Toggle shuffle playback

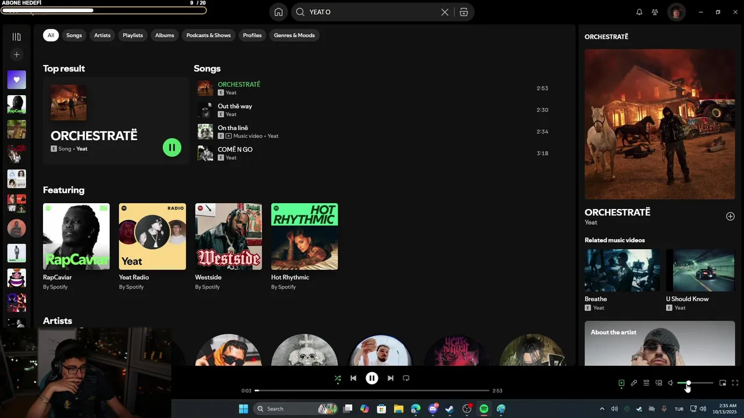click(338, 378)
